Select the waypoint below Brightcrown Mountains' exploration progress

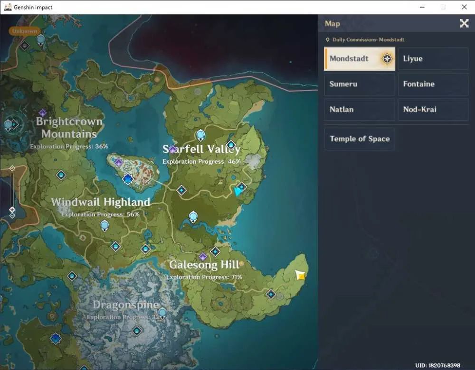click(x=61, y=175)
